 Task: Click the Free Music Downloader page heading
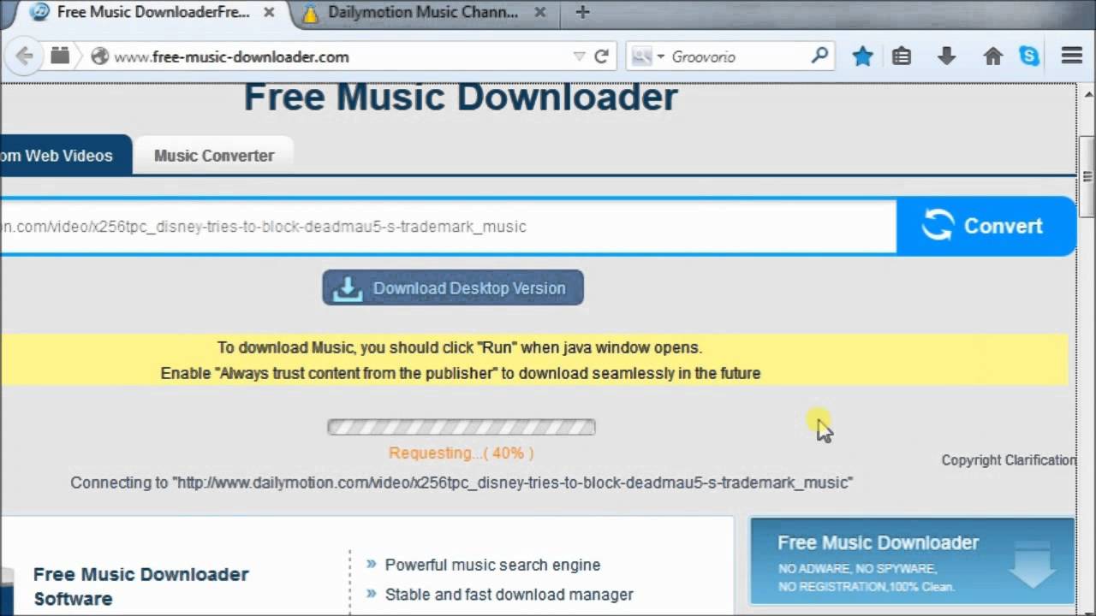click(461, 98)
